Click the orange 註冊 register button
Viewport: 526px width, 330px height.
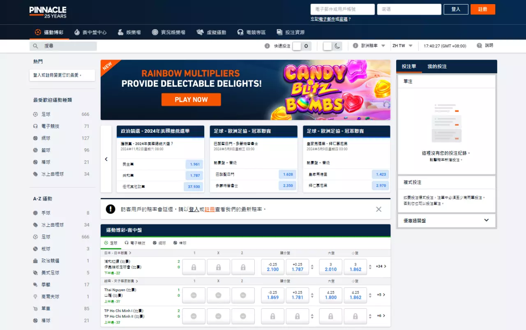[483, 9]
